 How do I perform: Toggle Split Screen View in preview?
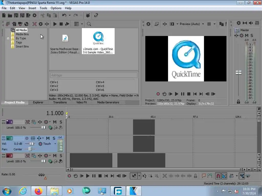click(172, 24)
